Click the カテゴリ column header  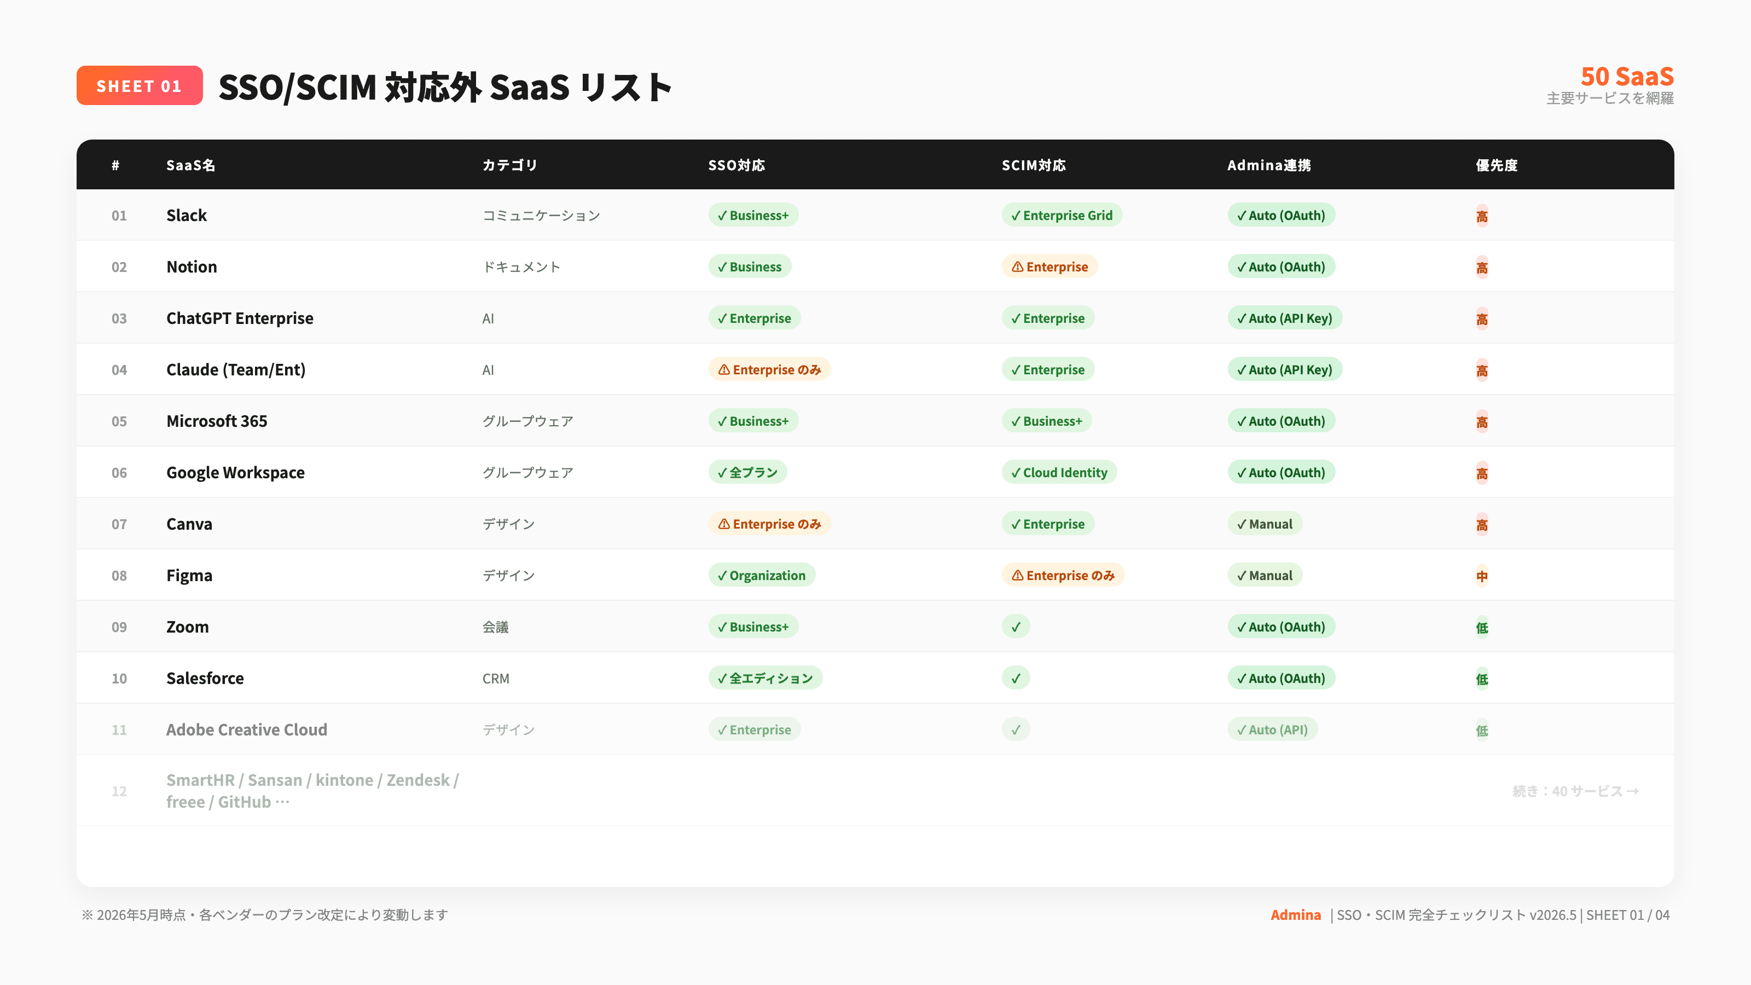[510, 165]
